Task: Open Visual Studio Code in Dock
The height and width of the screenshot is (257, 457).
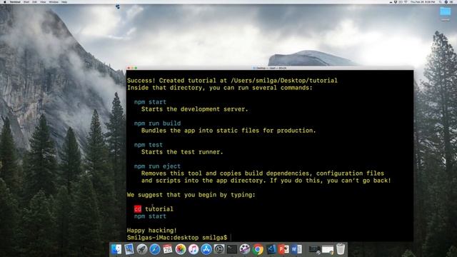Action: 271,249
